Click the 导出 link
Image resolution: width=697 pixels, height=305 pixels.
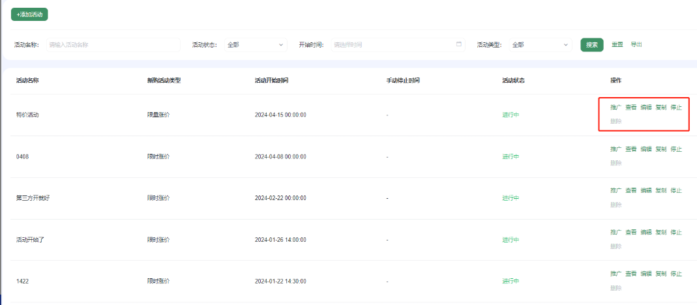click(x=636, y=44)
